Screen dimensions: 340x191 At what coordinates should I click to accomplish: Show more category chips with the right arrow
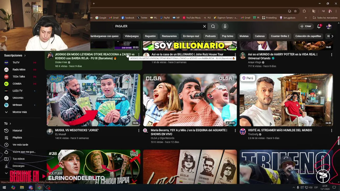click(332, 36)
